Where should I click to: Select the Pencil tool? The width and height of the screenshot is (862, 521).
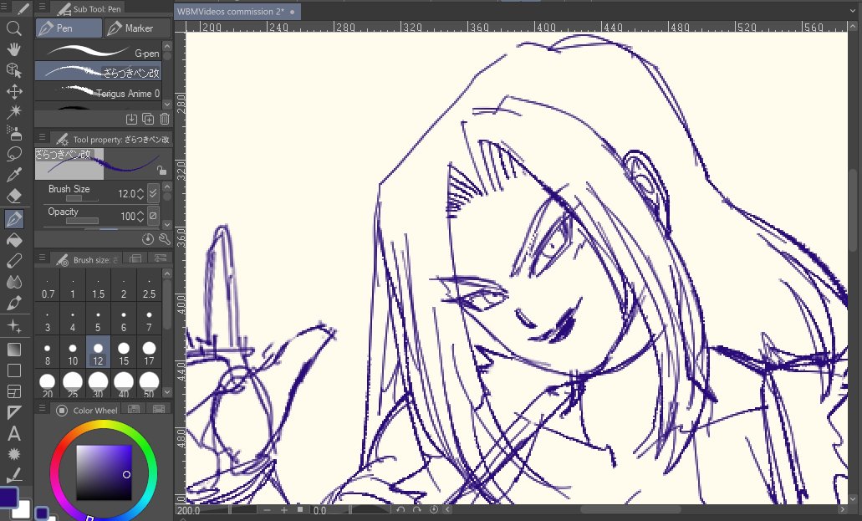tap(13, 261)
